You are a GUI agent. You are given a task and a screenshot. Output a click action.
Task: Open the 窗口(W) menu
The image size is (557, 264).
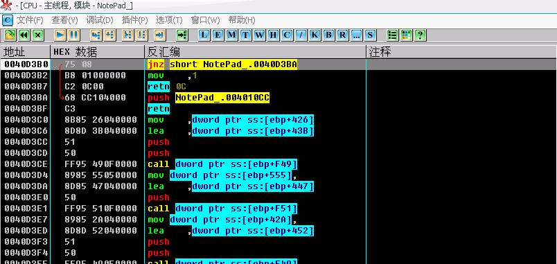click(x=205, y=20)
